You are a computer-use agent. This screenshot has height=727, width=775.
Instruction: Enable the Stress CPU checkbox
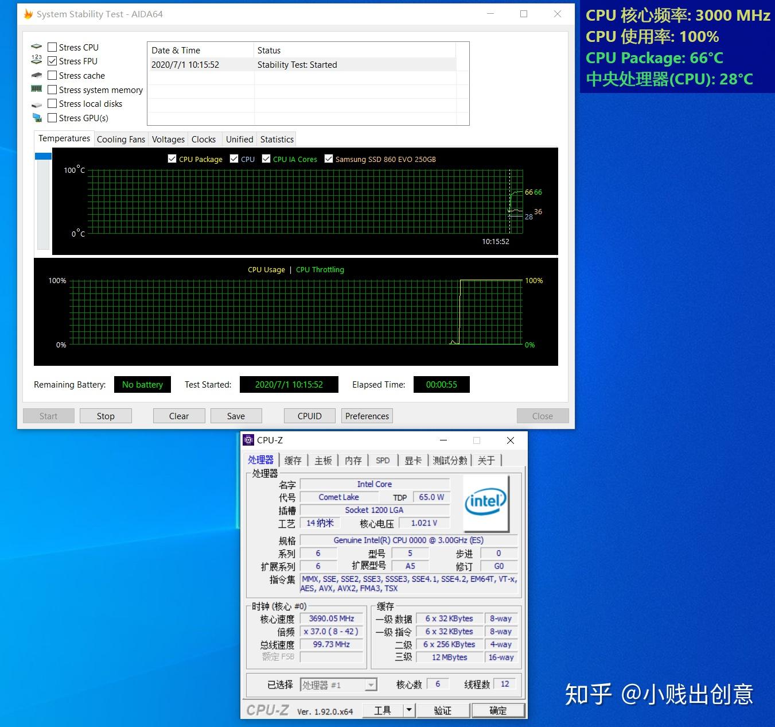[52, 47]
